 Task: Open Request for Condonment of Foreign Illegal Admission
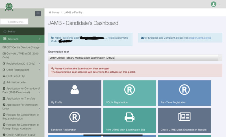(21, 127)
